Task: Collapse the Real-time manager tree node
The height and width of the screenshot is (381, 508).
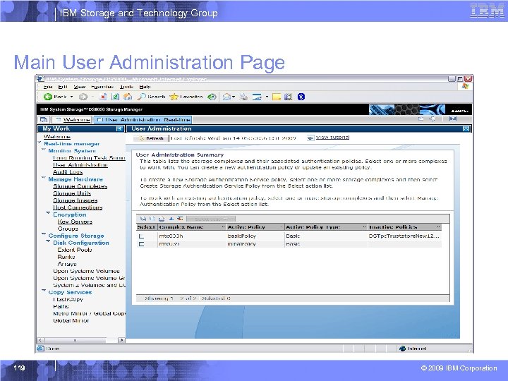Action: tap(40, 143)
